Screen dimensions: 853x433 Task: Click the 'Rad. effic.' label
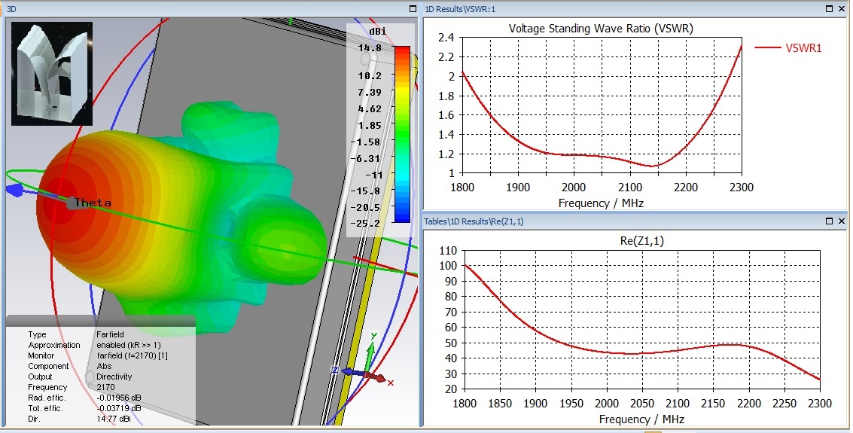coord(46,398)
